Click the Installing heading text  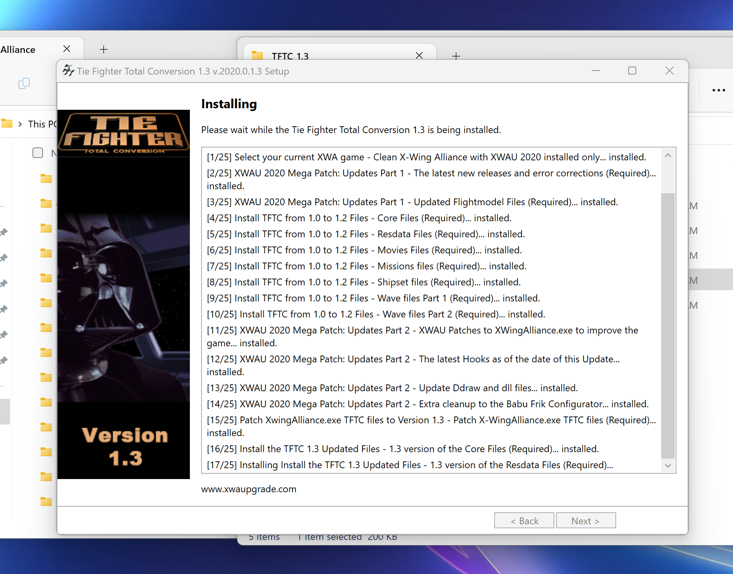coord(229,104)
